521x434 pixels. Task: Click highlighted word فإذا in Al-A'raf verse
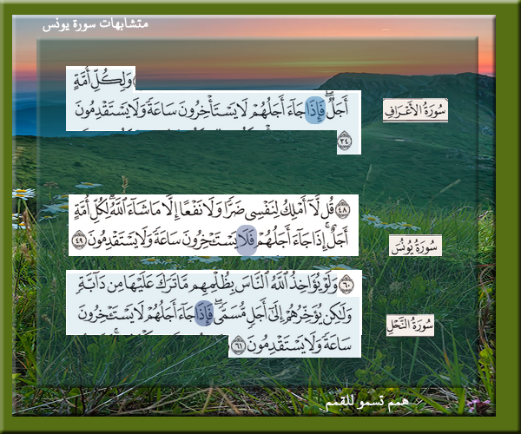[x=313, y=111]
